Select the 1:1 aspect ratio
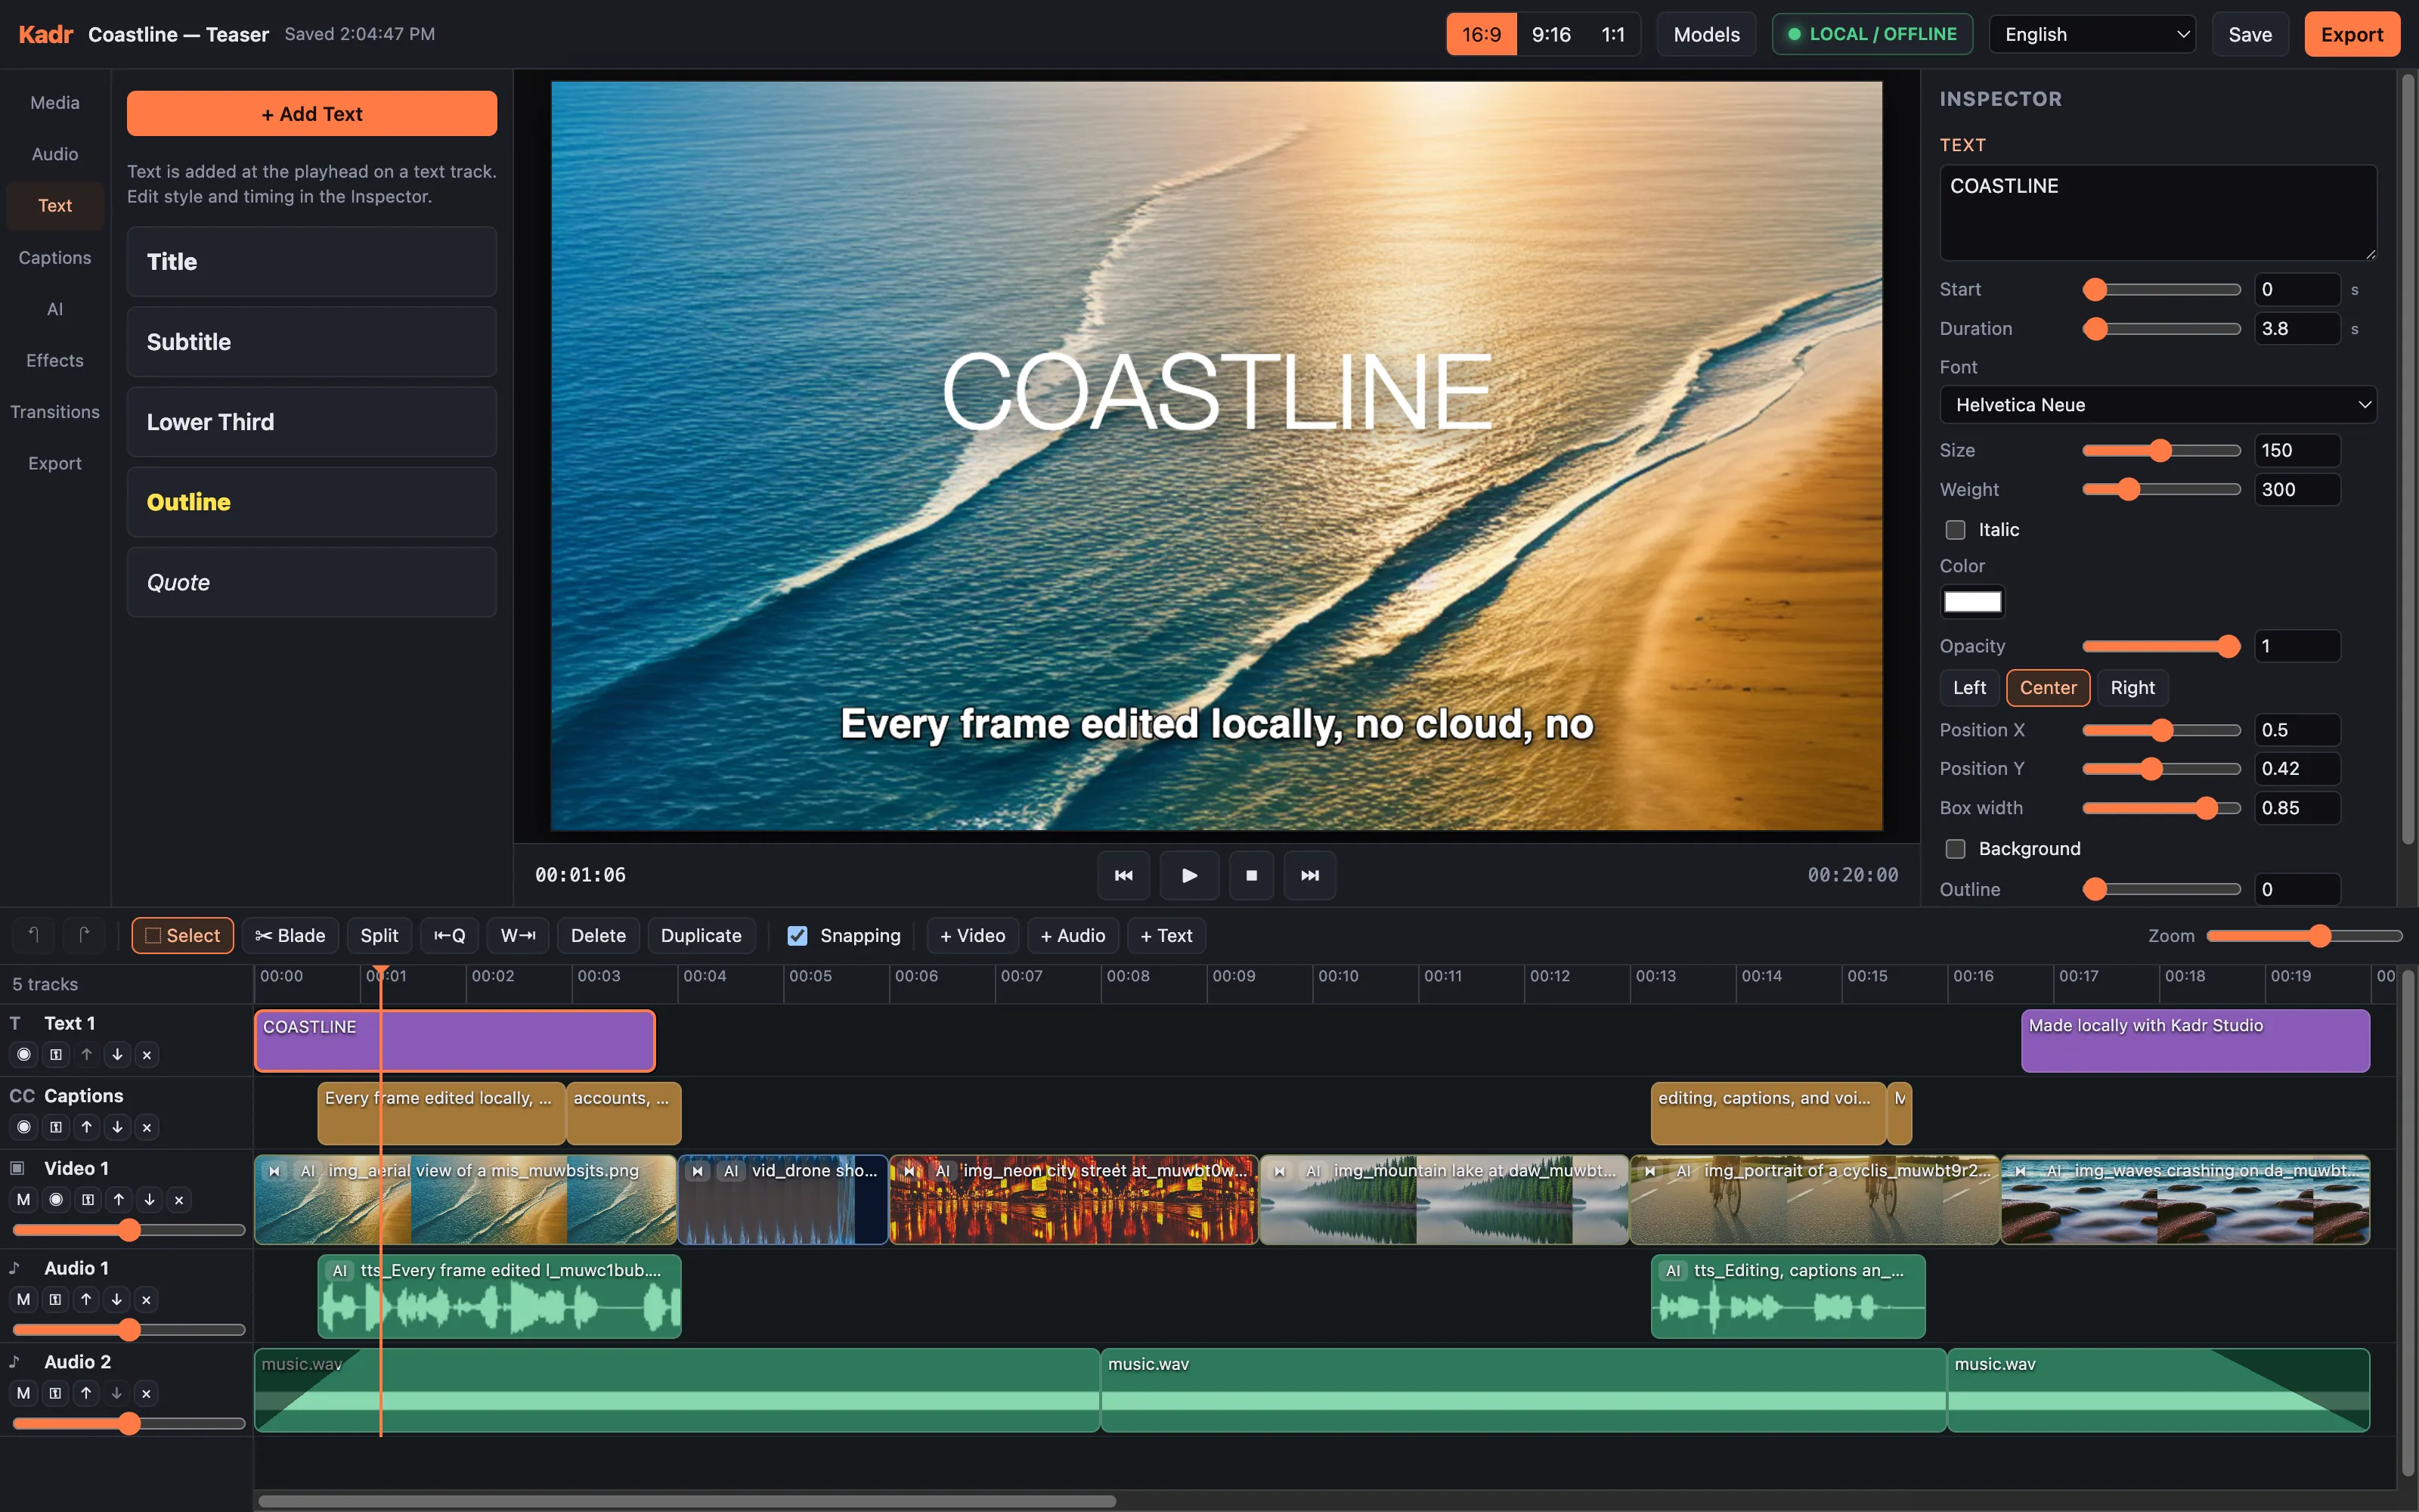Screen dimensions: 2419x1512 [1612, 34]
